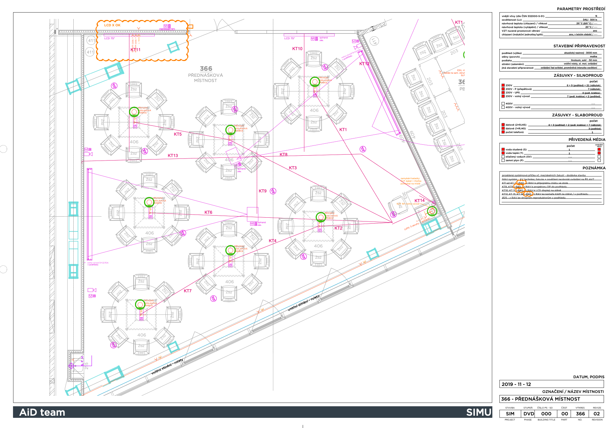Select the green floor box marker near KT14
This screenshot has width=612, height=428.
pos(431,211)
